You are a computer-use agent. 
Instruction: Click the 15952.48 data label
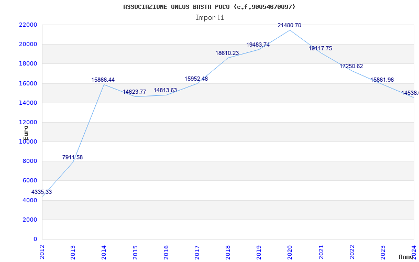pos(196,79)
